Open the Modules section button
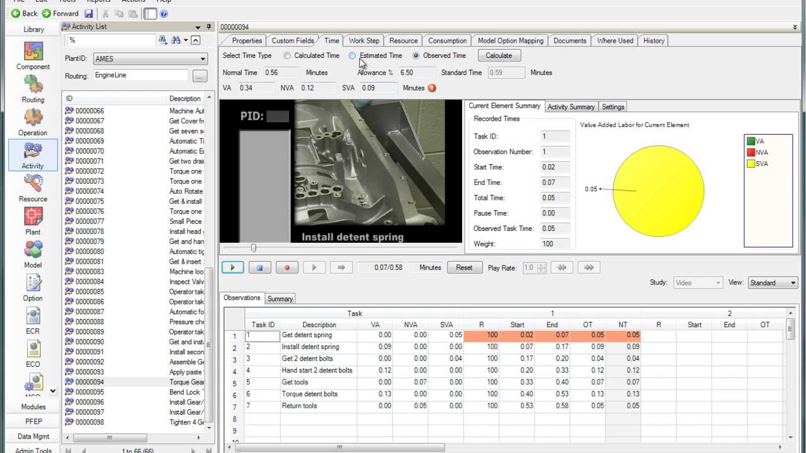806x453 pixels. pos(33,407)
